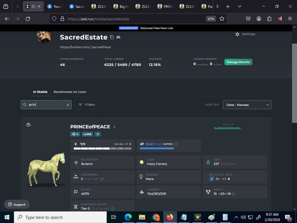Switch to the 'Big Ki' browser tab

pyautogui.click(x=122, y=7)
